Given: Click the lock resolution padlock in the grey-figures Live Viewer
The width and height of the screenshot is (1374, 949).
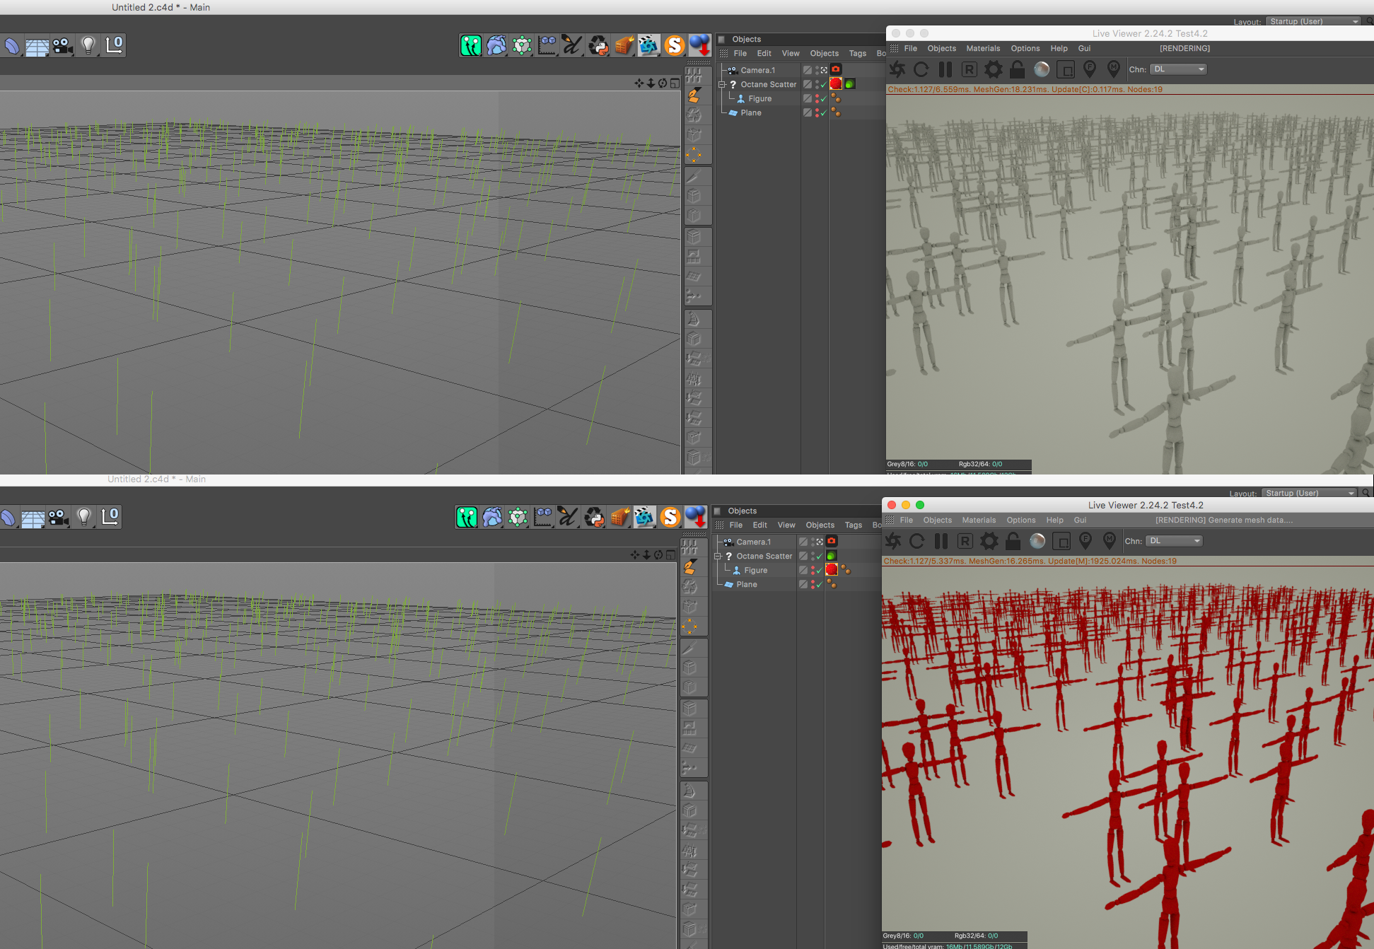Looking at the screenshot, I should click(1017, 69).
